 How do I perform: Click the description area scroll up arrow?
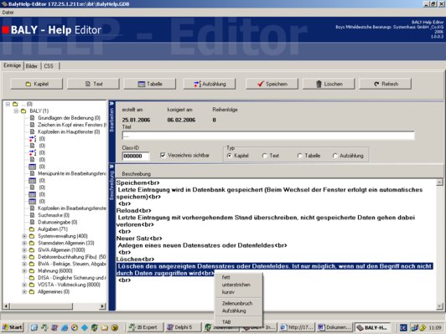click(x=439, y=182)
